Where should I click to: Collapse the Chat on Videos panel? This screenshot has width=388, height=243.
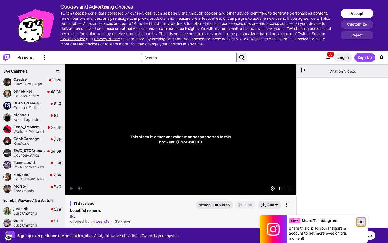point(303,70)
